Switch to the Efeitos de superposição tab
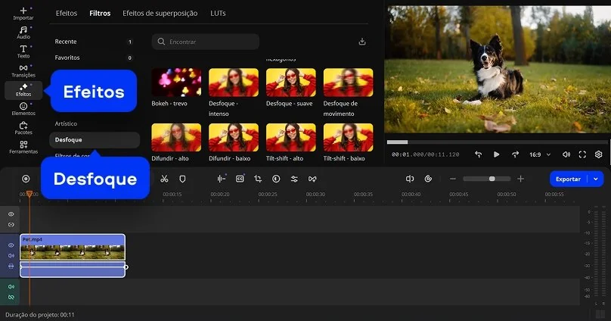611x321 pixels. (160, 13)
